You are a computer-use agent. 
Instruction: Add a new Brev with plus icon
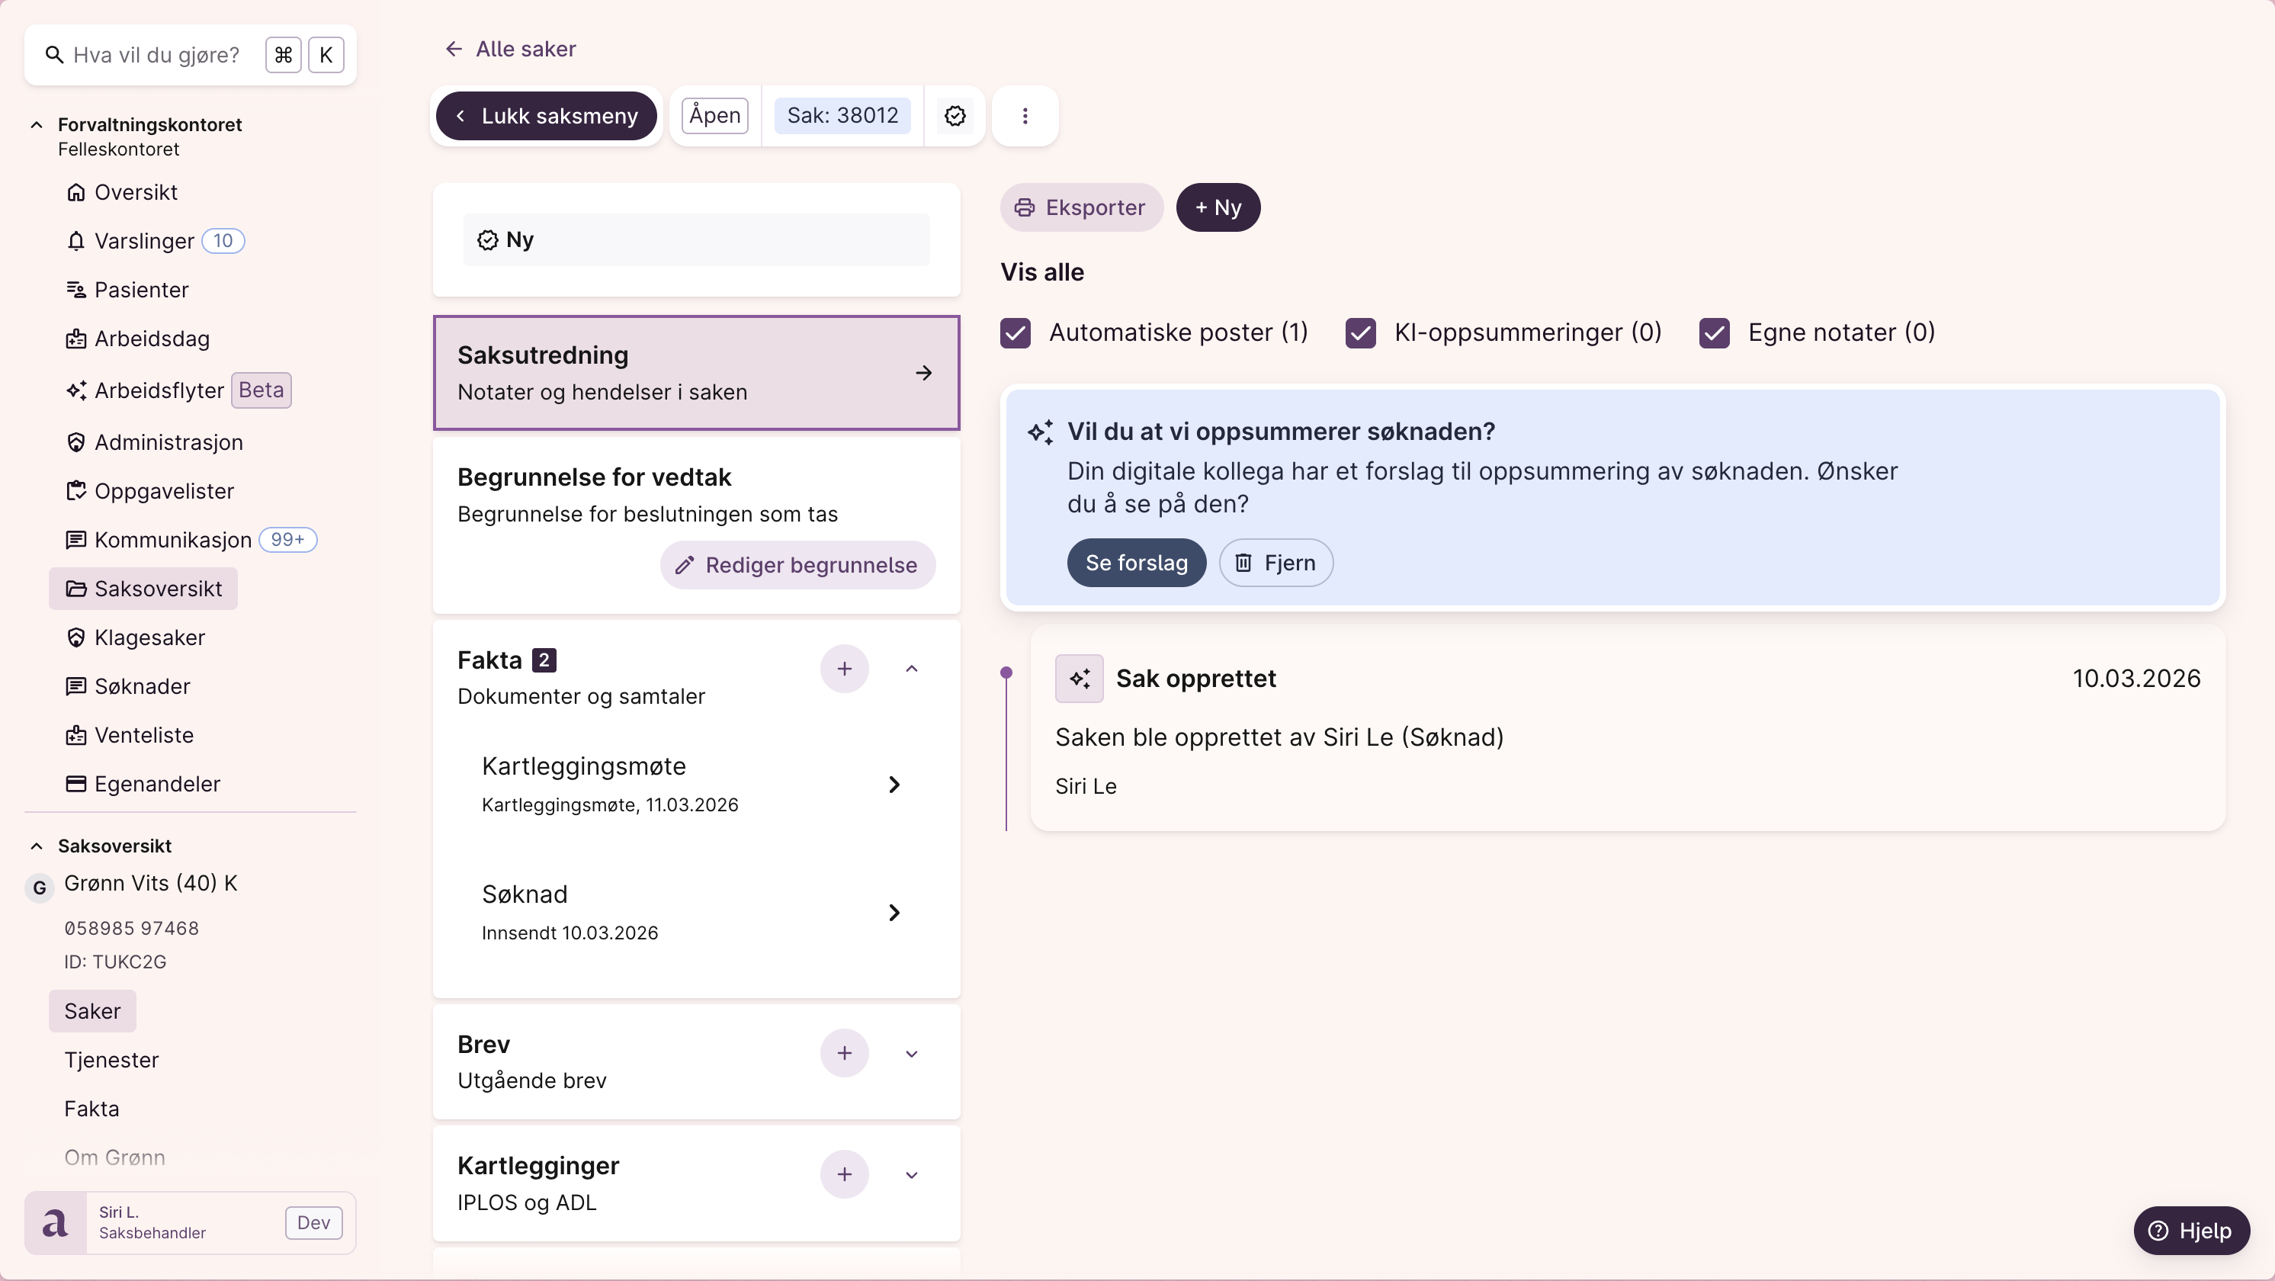tap(843, 1053)
